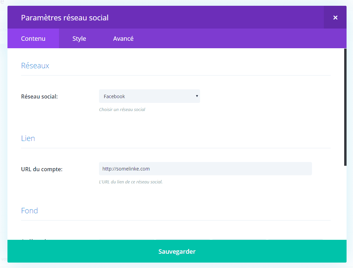353x268 pixels.
Task: Click the L'URL du lien helper text
Action: [x=131, y=182]
